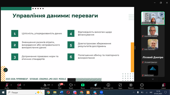This screenshot has width=170, height=95.
Task: Select Olha Kramarenko's video thumbnail
Action: [153, 18]
